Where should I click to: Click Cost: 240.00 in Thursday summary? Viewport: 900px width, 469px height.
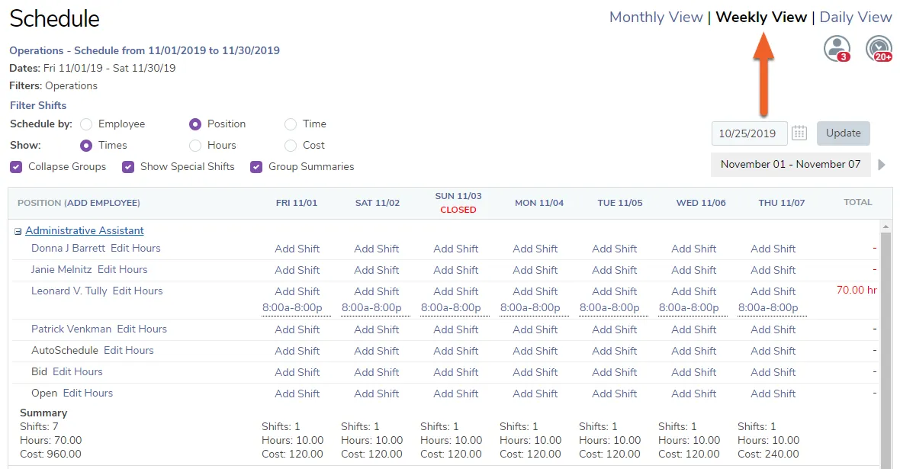pos(768,454)
